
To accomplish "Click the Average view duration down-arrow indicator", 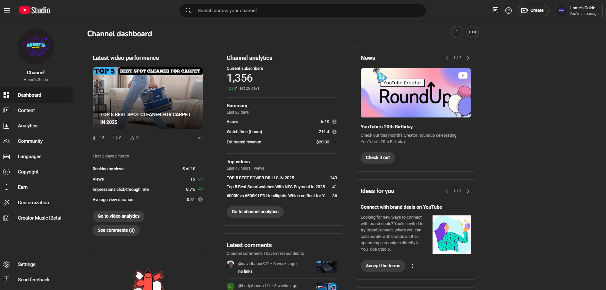I will 200,200.
